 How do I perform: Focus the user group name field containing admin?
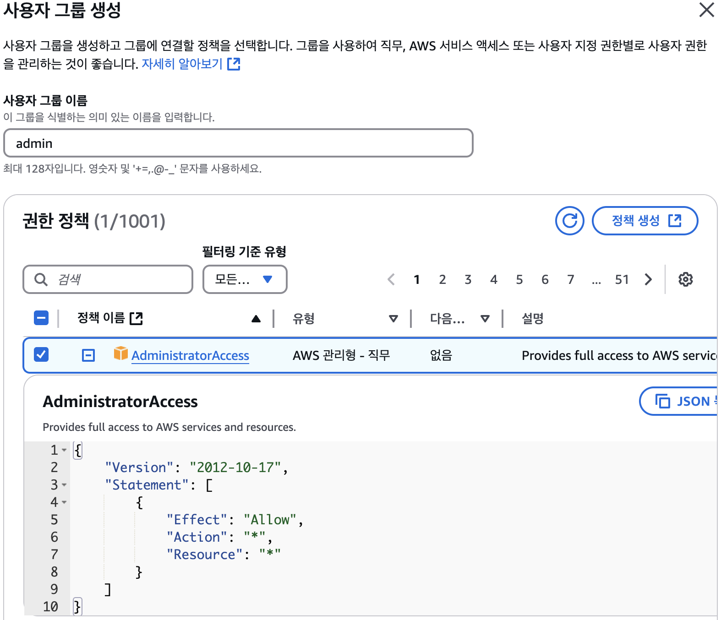point(238,143)
